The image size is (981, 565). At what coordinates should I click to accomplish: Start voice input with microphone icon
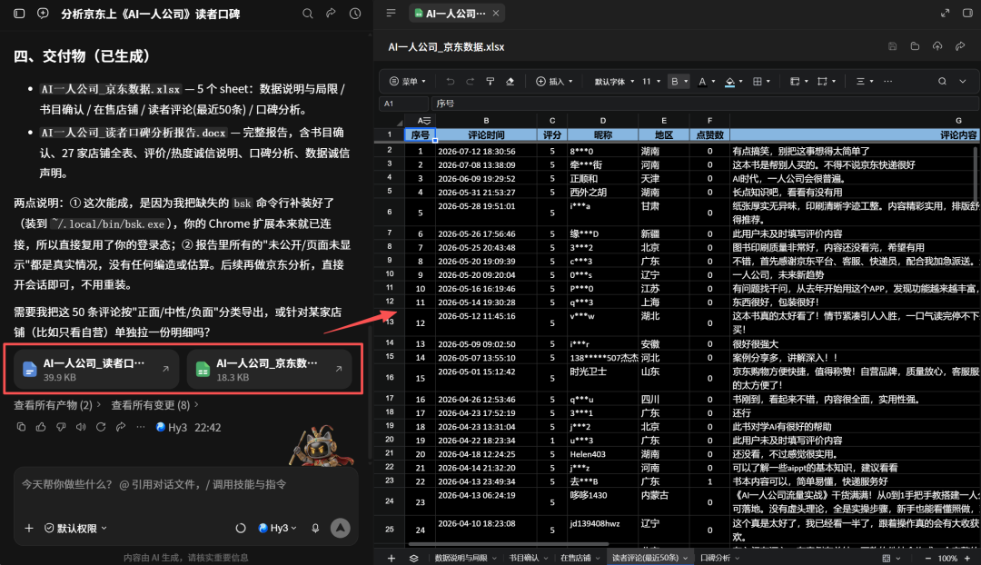pyautogui.click(x=315, y=528)
